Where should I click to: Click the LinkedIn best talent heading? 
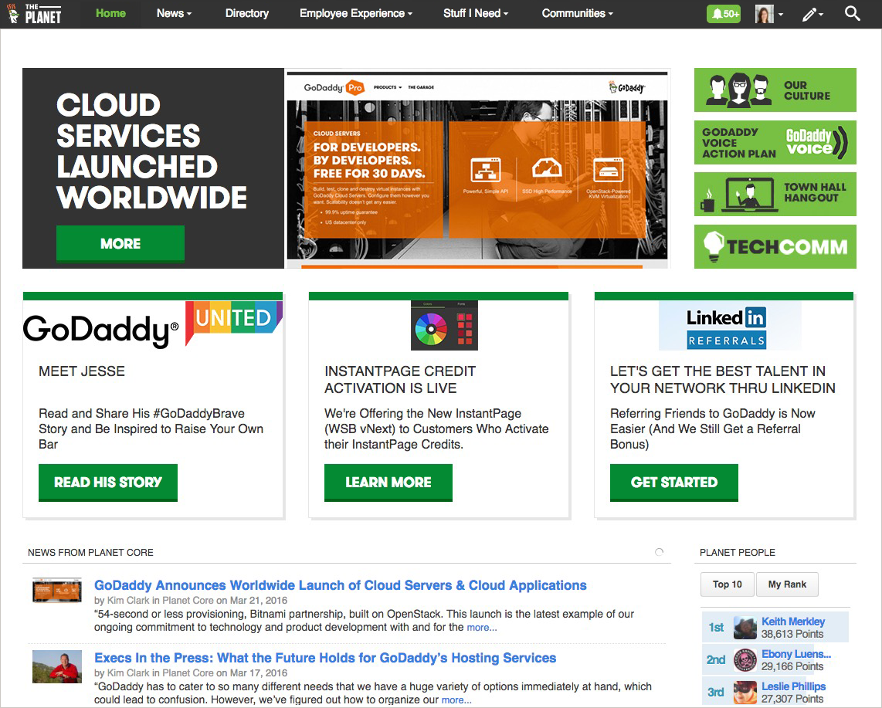pos(723,380)
